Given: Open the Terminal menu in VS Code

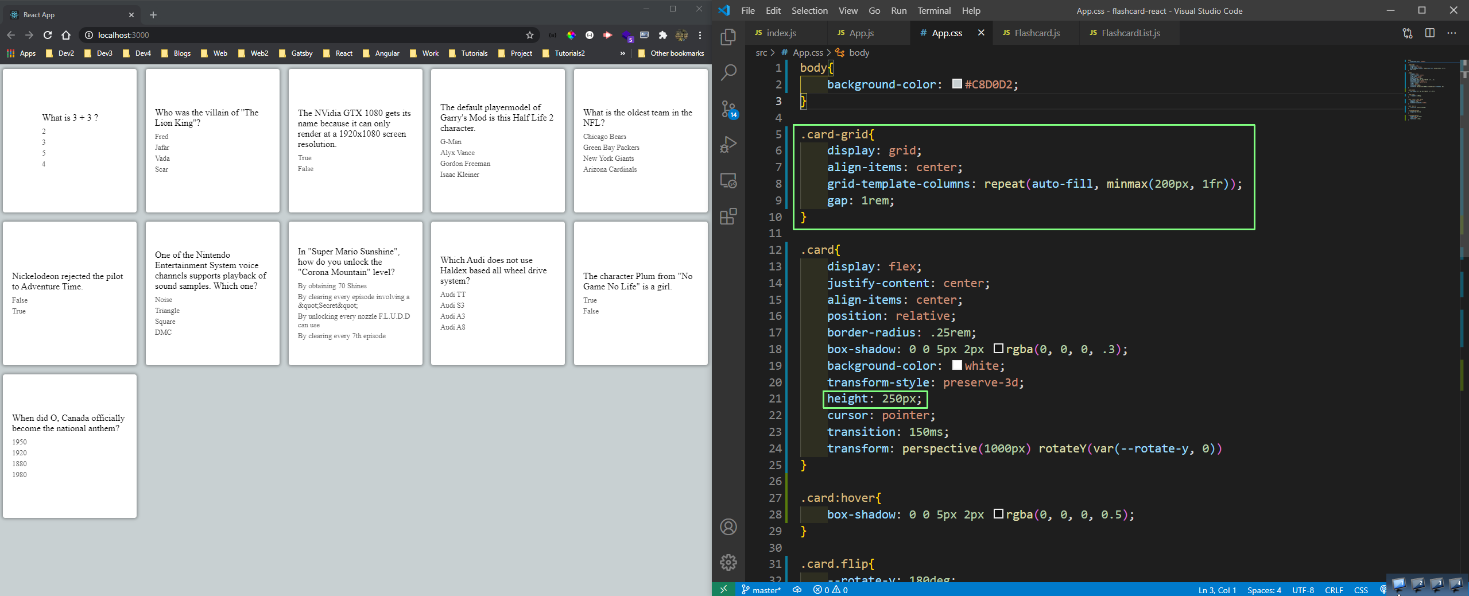Looking at the screenshot, I should (x=934, y=10).
